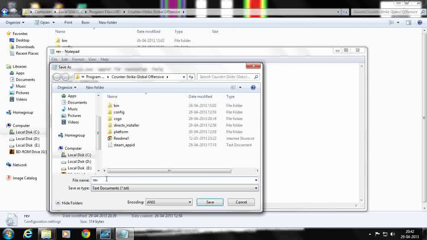Image resolution: width=427 pixels, height=240 pixels.
Task: Select the bin folder in the Explorer file list
Action: [64, 40]
